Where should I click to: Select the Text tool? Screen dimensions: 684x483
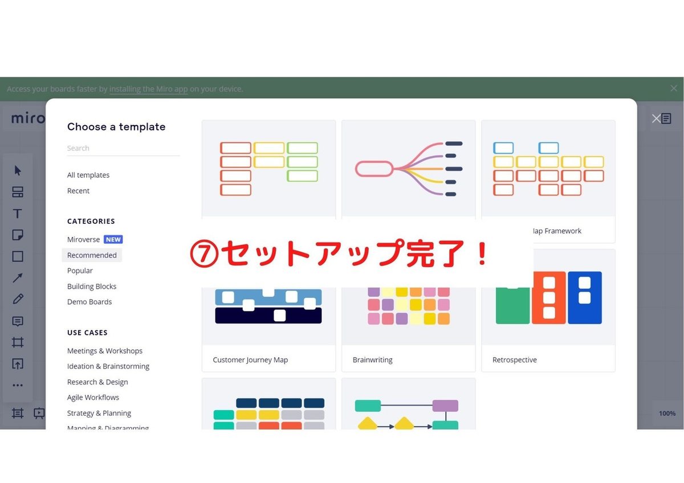(18, 214)
